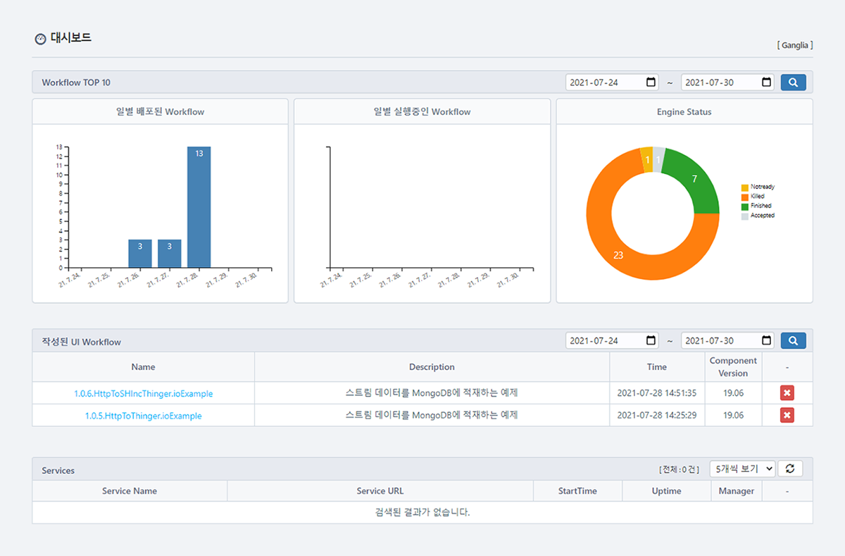Click the Manager column header

[x=737, y=491]
